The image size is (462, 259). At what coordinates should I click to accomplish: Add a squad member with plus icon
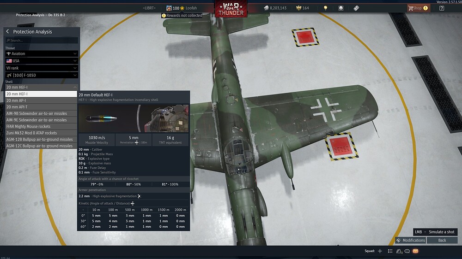380,251
